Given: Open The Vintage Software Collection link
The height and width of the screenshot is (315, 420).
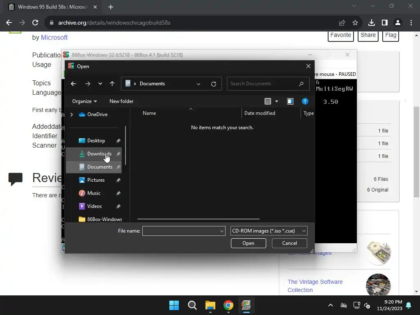Looking at the screenshot, I should (315, 286).
